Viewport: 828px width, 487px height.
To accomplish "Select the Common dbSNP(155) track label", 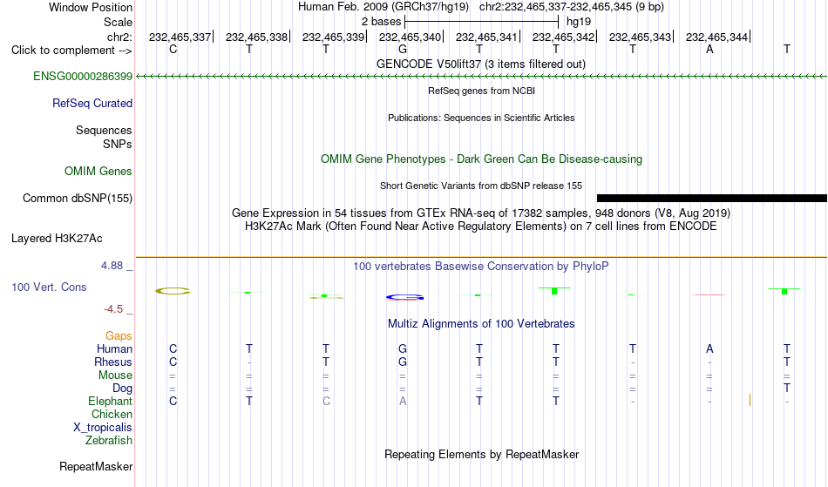I will (x=77, y=199).
